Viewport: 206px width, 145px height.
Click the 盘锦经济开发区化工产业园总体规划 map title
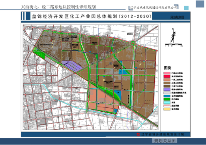tap(75, 16)
